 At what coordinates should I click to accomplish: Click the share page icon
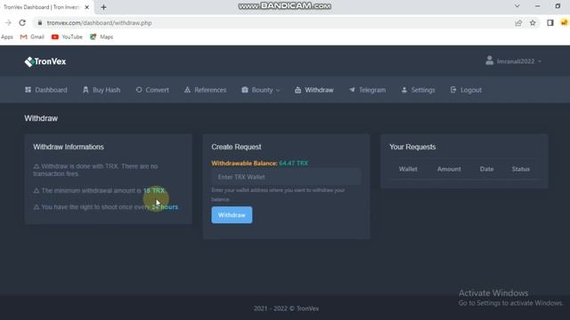click(x=518, y=23)
